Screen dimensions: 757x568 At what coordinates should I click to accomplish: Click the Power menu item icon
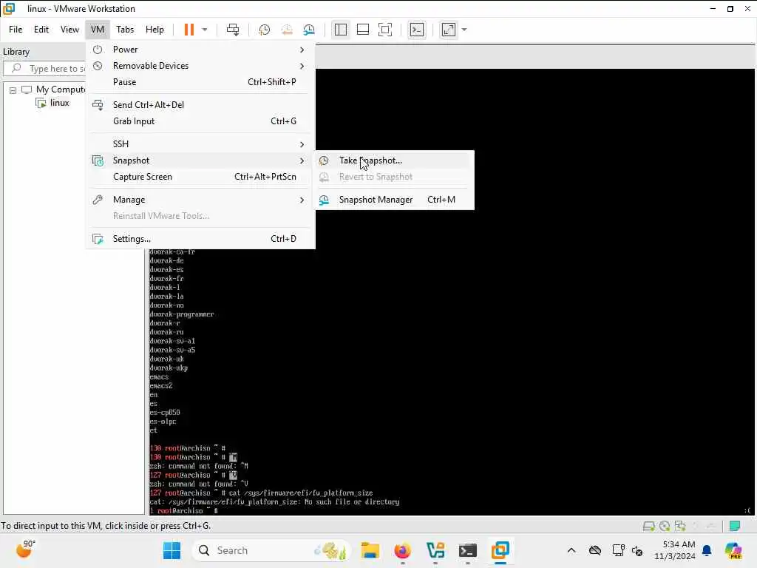point(98,50)
